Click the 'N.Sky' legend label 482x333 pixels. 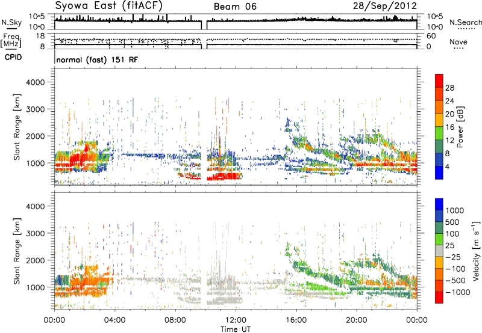11,22
